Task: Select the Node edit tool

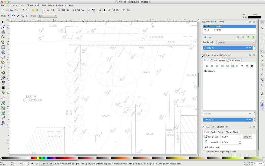Action: pyautogui.click(x=3, y=27)
